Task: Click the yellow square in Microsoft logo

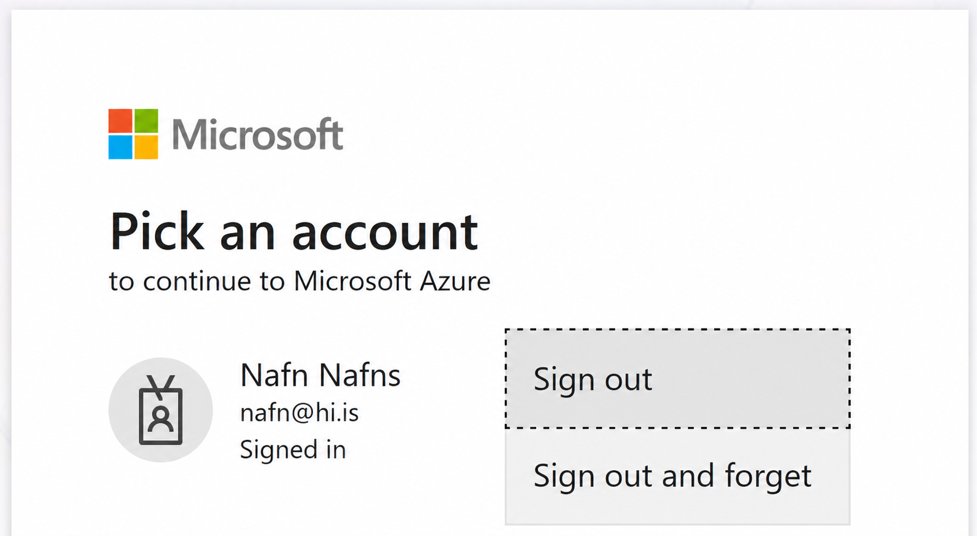Action: coord(146,147)
